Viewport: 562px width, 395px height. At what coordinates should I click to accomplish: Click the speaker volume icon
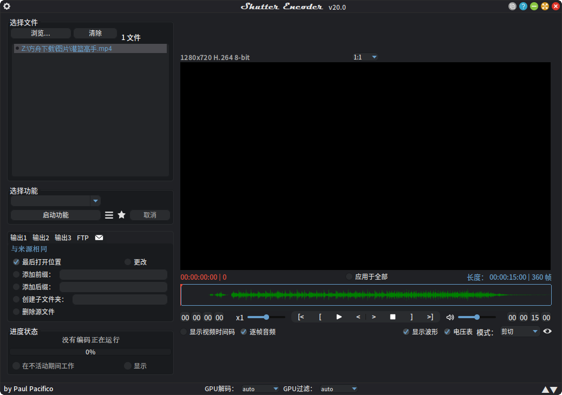click(x=450, y=317)
